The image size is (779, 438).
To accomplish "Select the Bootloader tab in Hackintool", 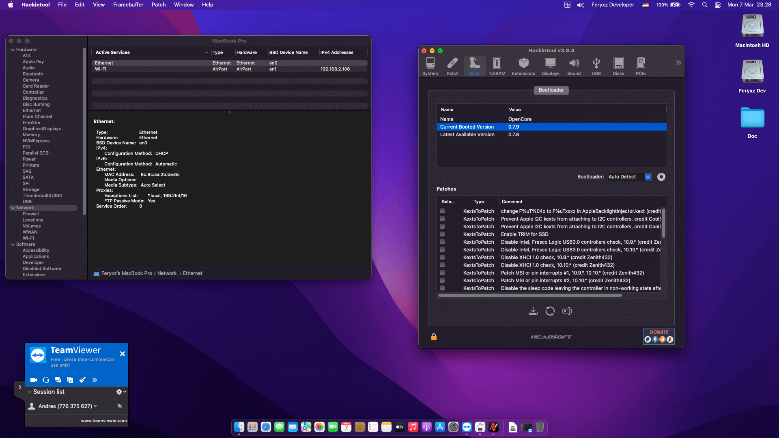I will [551, 90].
